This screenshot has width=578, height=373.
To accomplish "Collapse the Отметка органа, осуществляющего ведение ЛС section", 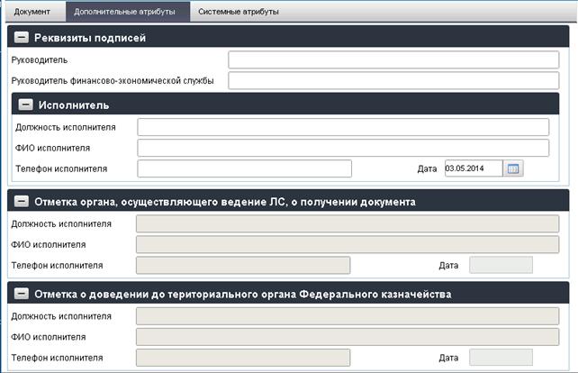I will 22,201.
